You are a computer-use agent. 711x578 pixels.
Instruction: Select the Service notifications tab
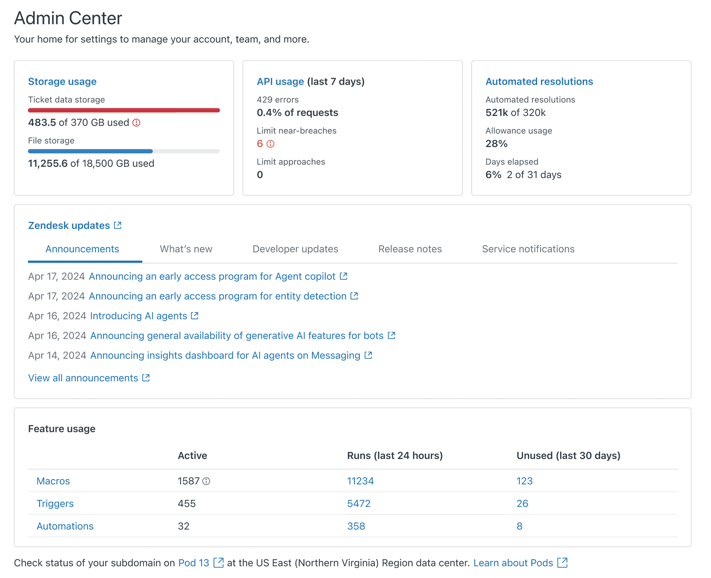528,249
